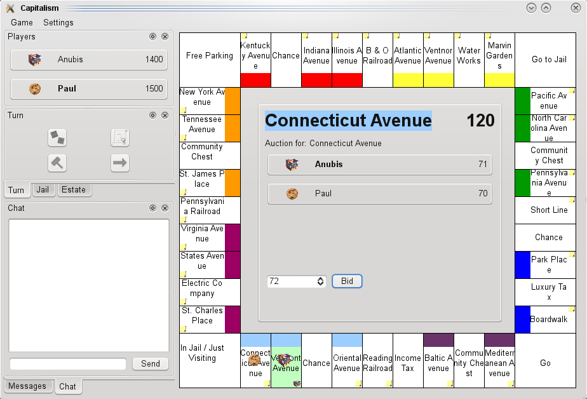Select the Income Tax square
The width and height of the screenshot is (587, 399).
tap(408, 360)
